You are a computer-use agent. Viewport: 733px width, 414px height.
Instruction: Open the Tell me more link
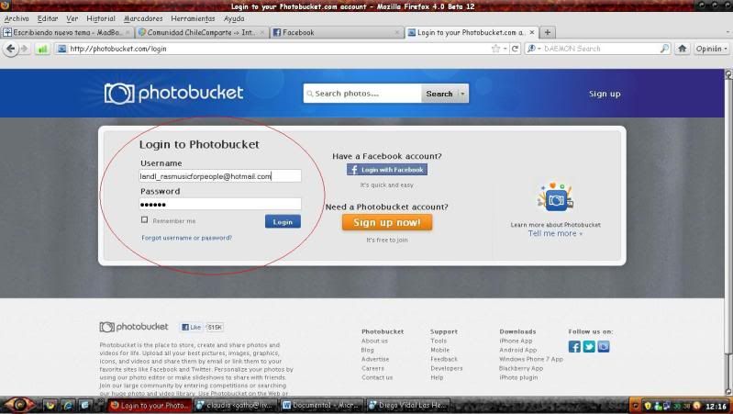(555, 233)
